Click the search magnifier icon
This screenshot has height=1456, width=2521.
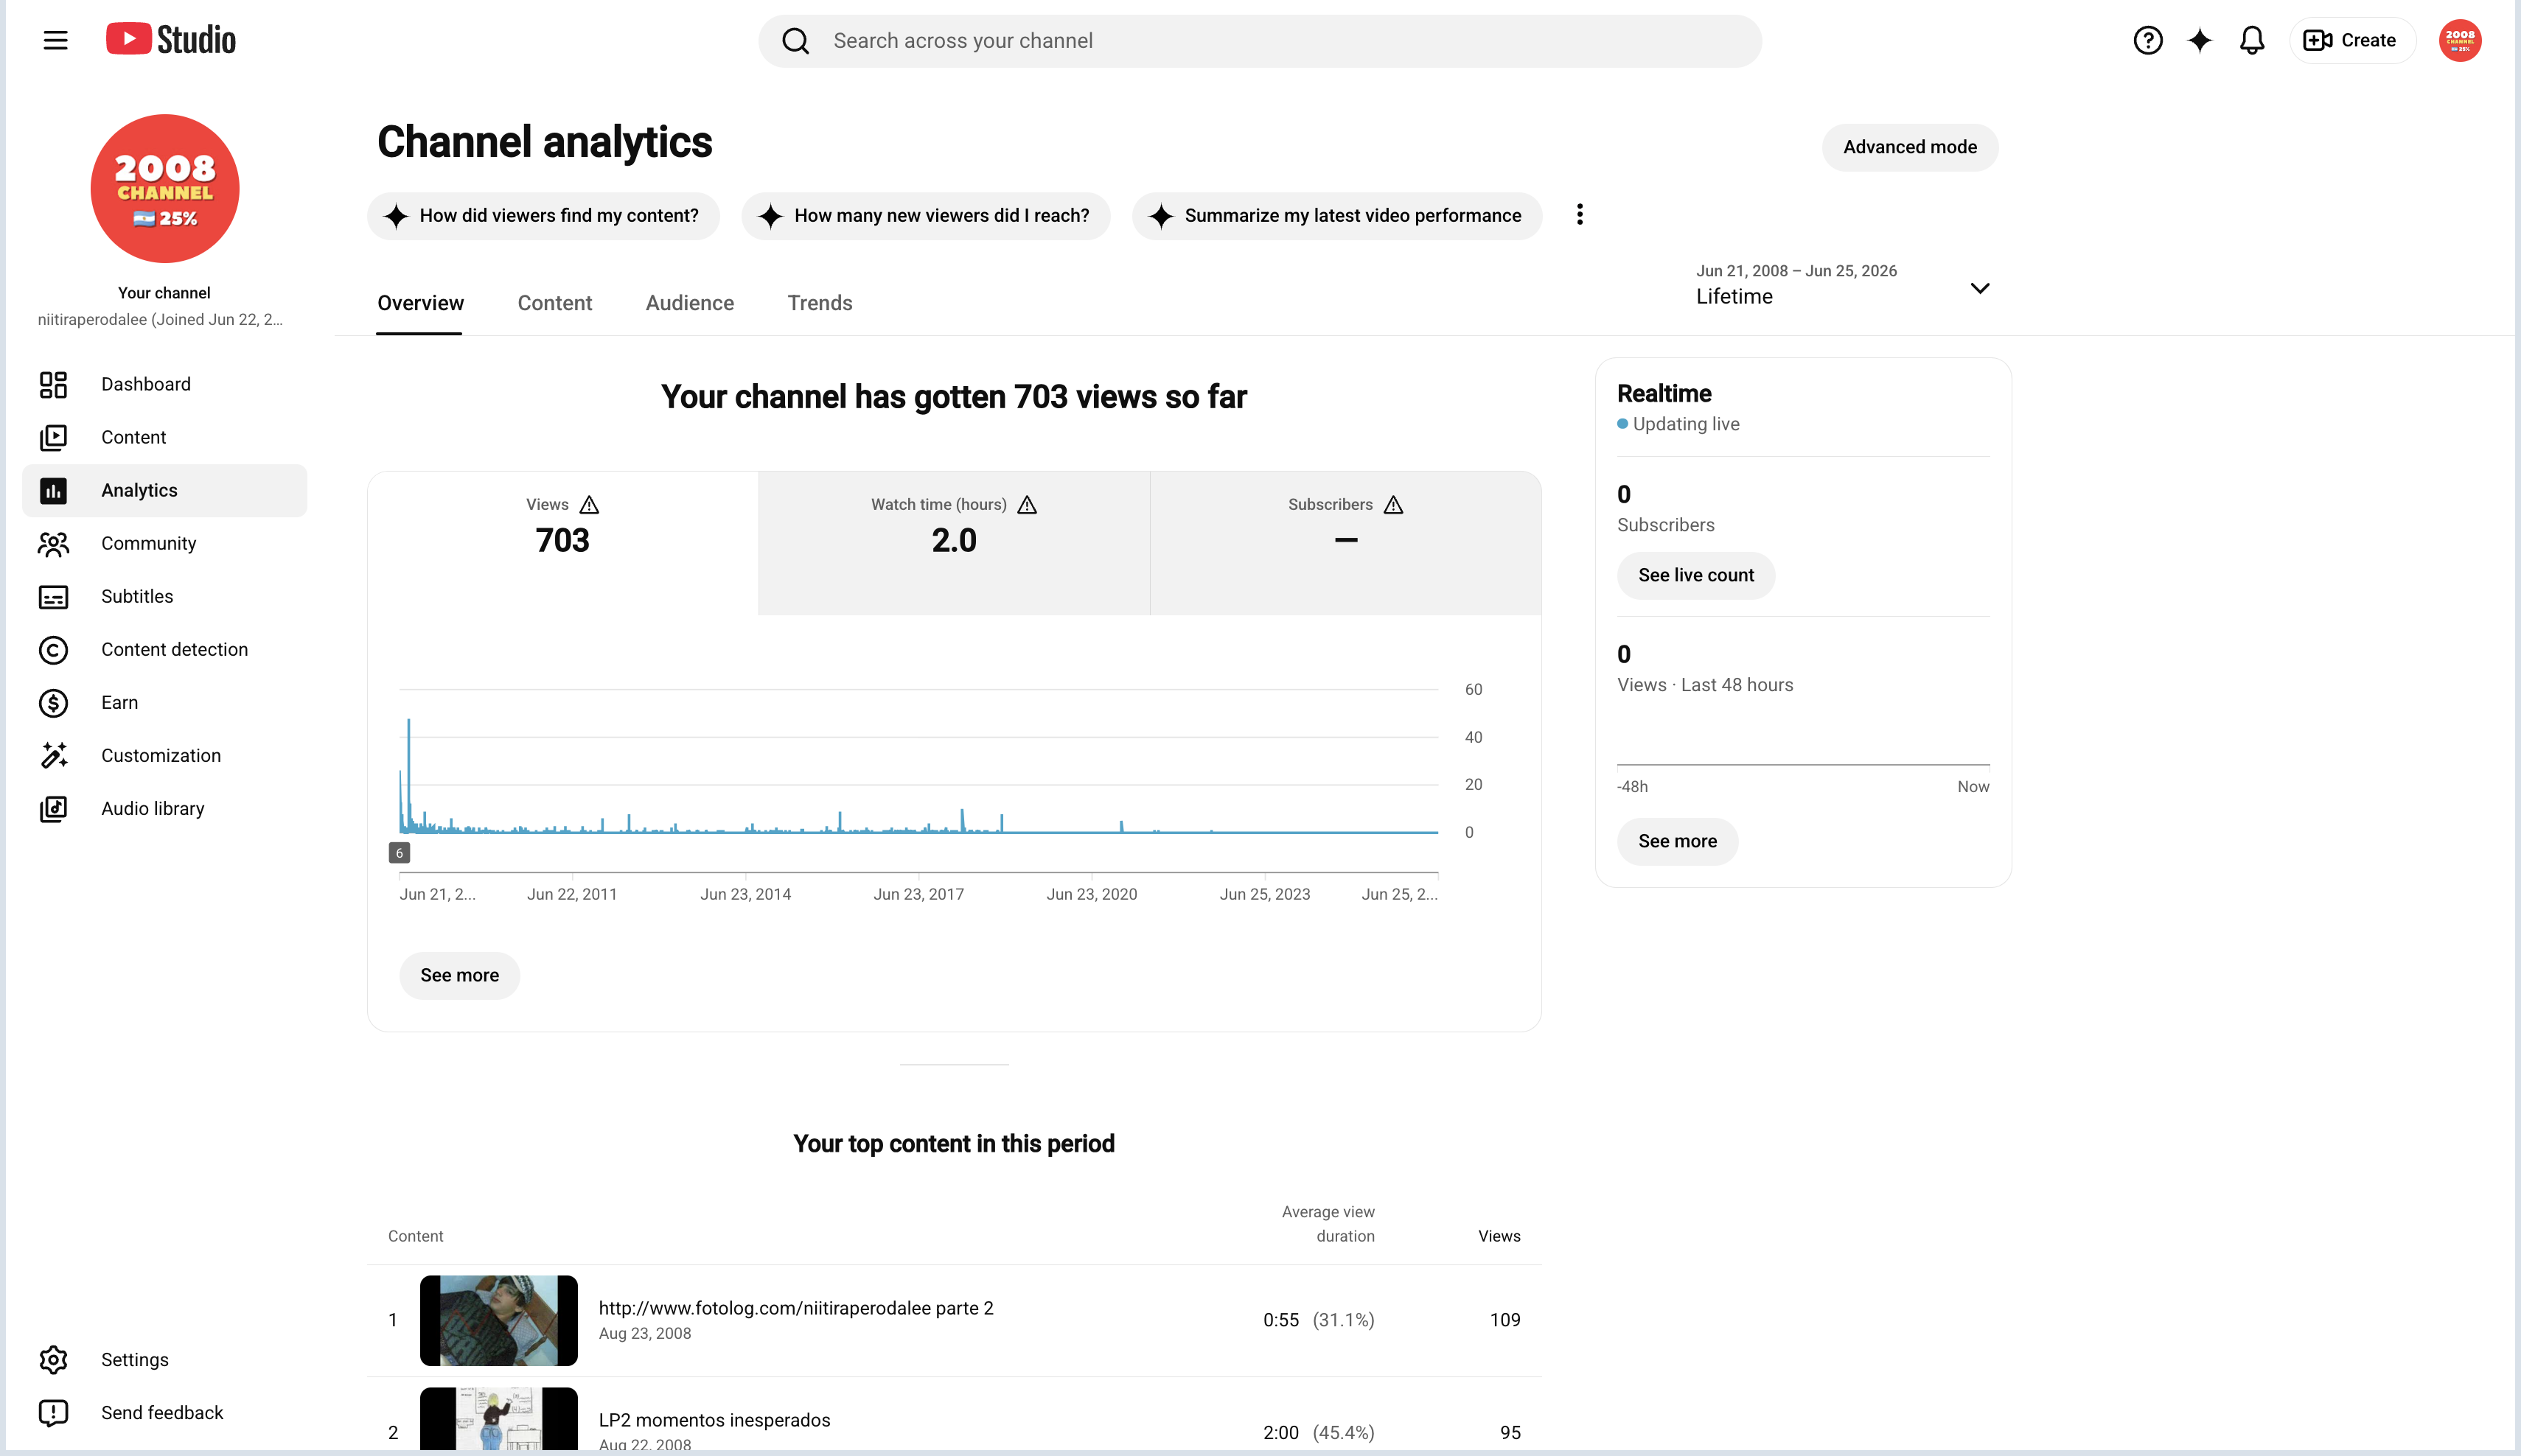pyautogui.click(x=795, y=41)
